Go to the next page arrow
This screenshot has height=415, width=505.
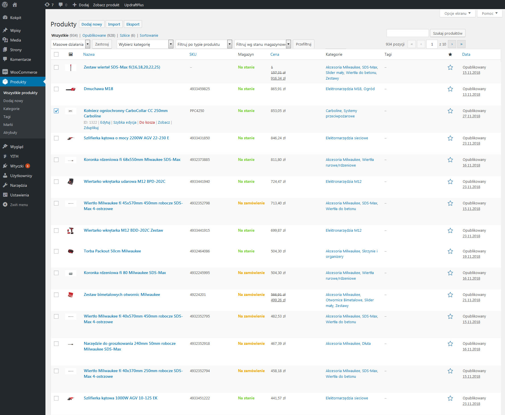tap(452, 44)
